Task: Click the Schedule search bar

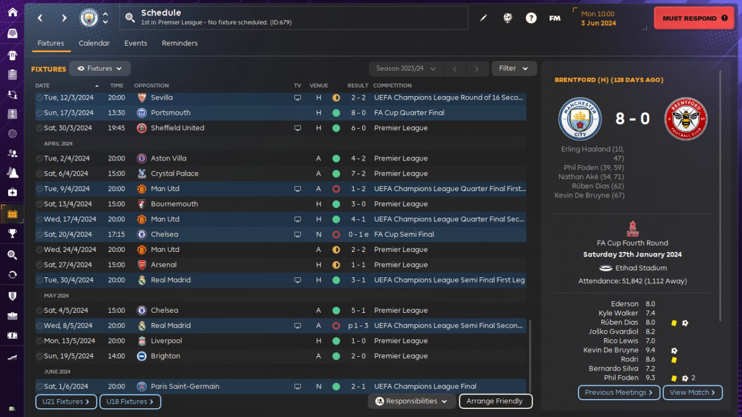Action: tap(294, 18)
